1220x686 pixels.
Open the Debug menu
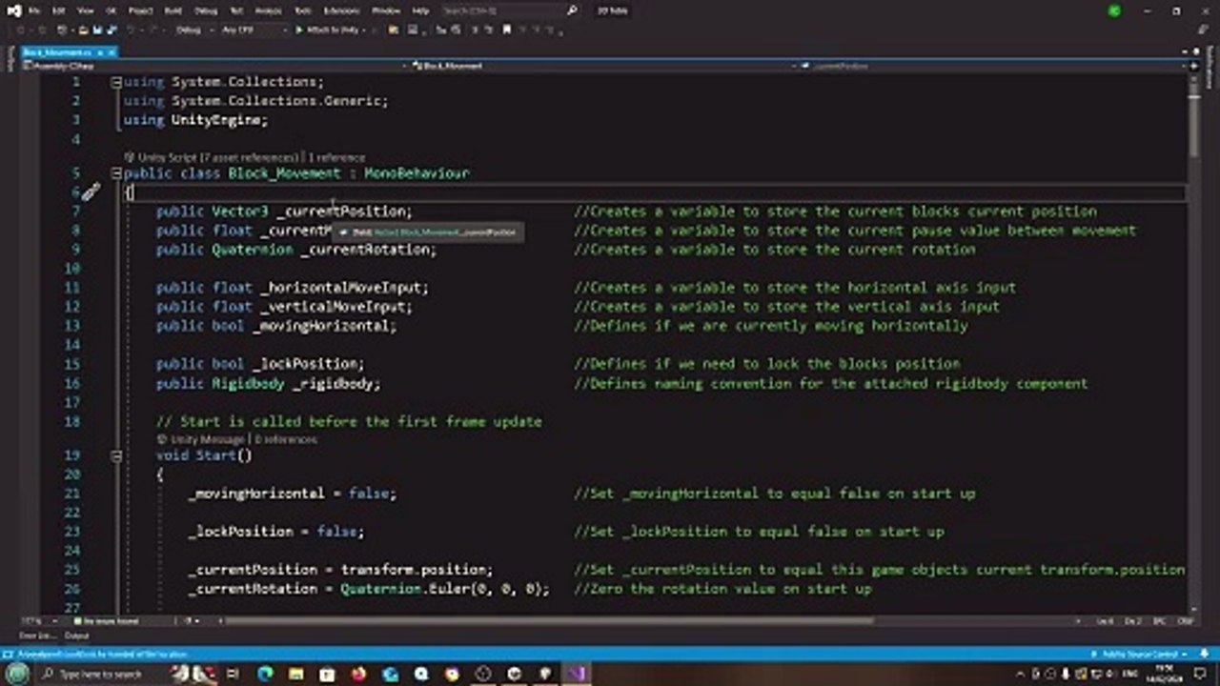coord(206,10)
